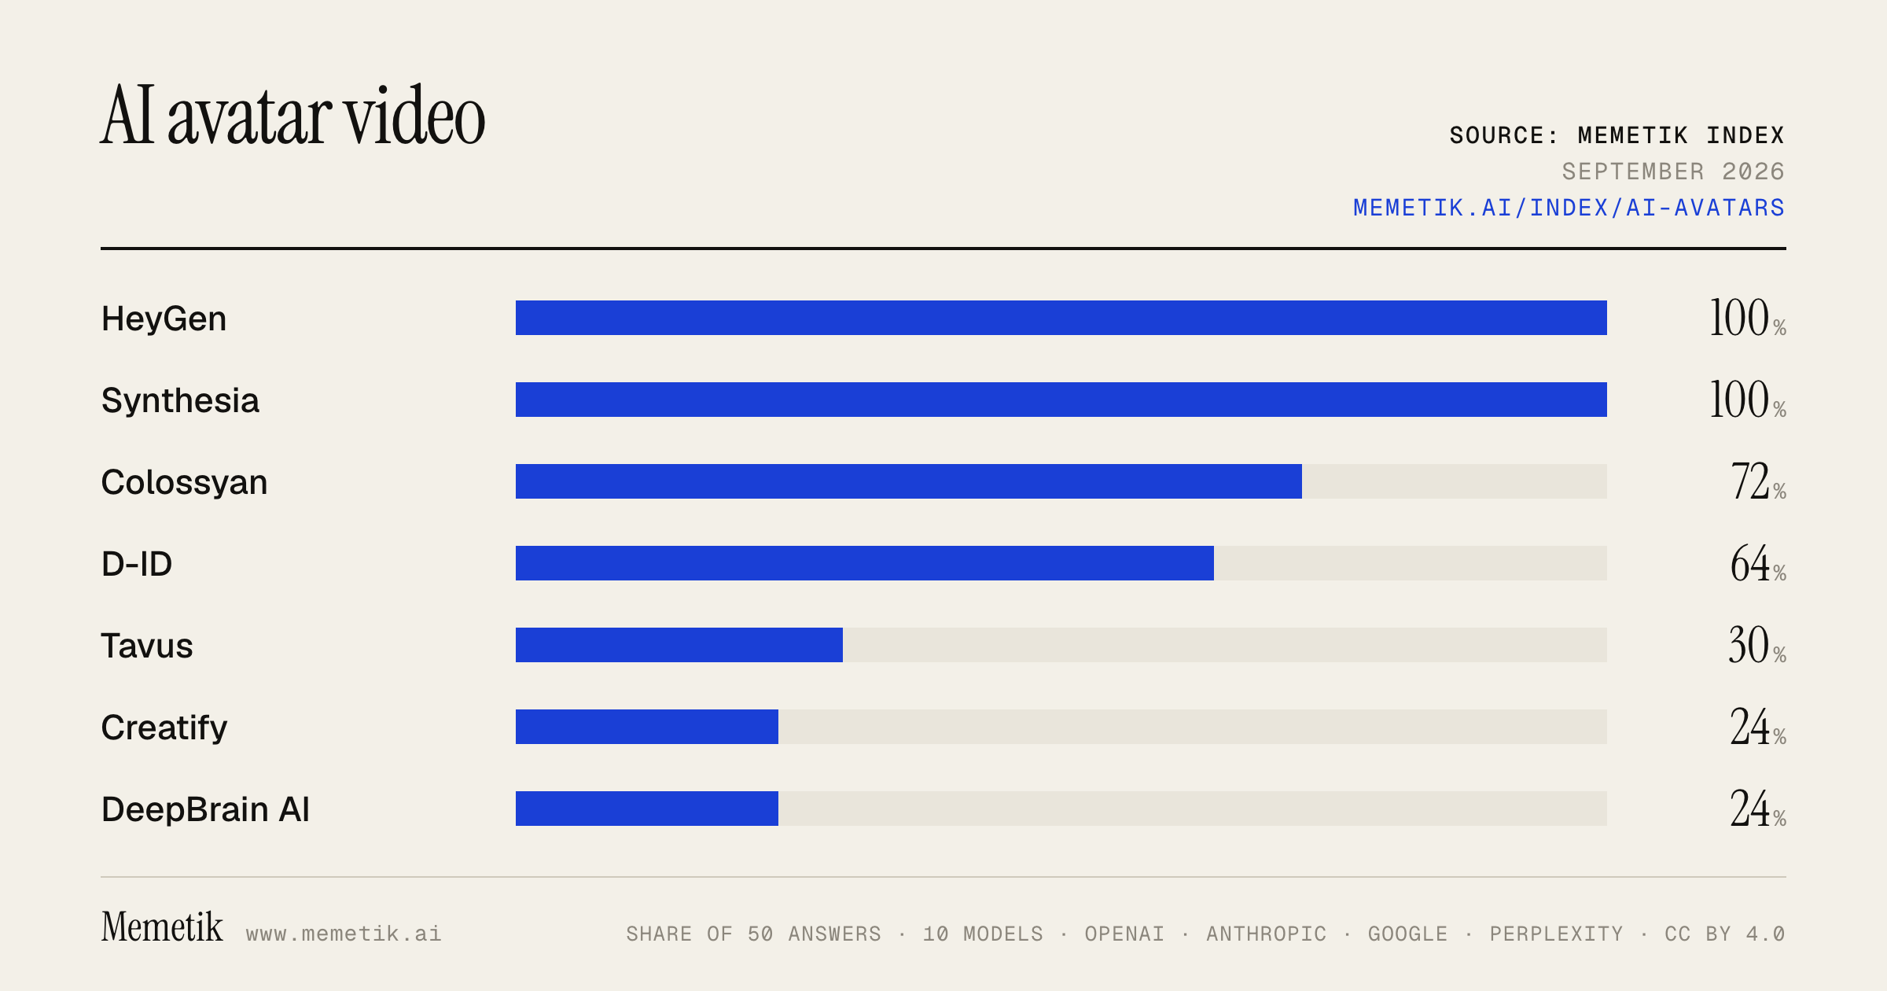Image resolution: width=1887 pixels, height=991 pixels.
Task: Click the D-ID 64% bar fill
Action: pos(865,563)
